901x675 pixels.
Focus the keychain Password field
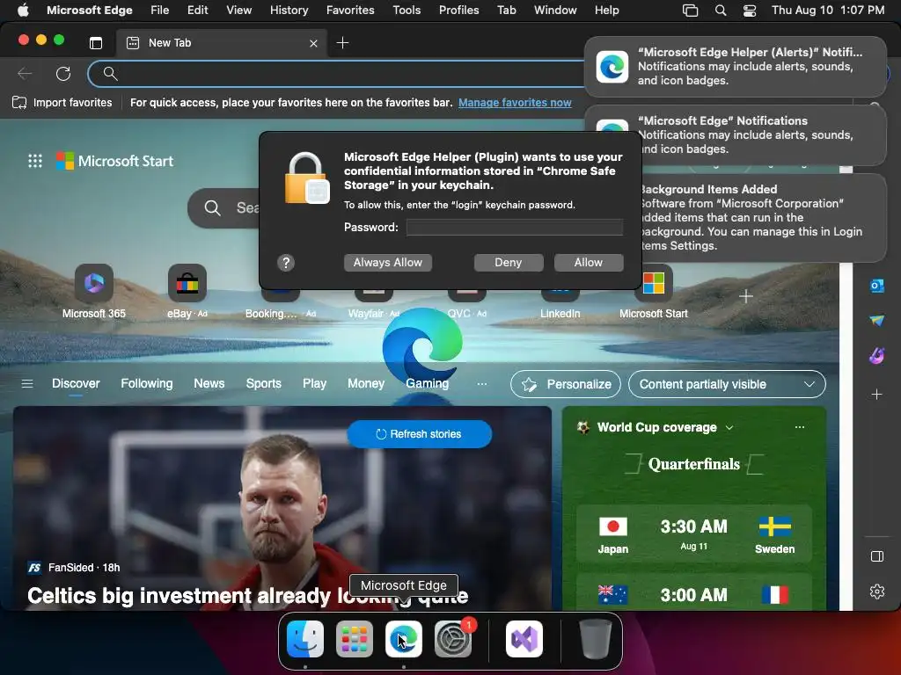pos(514,228)
